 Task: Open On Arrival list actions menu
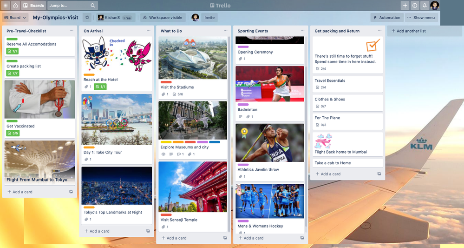148,31
